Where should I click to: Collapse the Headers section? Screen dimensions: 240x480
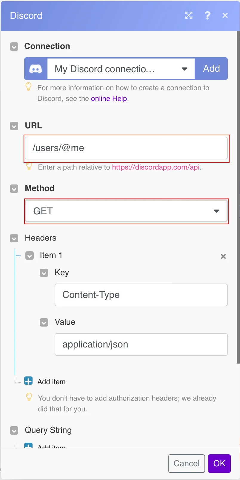14,238
